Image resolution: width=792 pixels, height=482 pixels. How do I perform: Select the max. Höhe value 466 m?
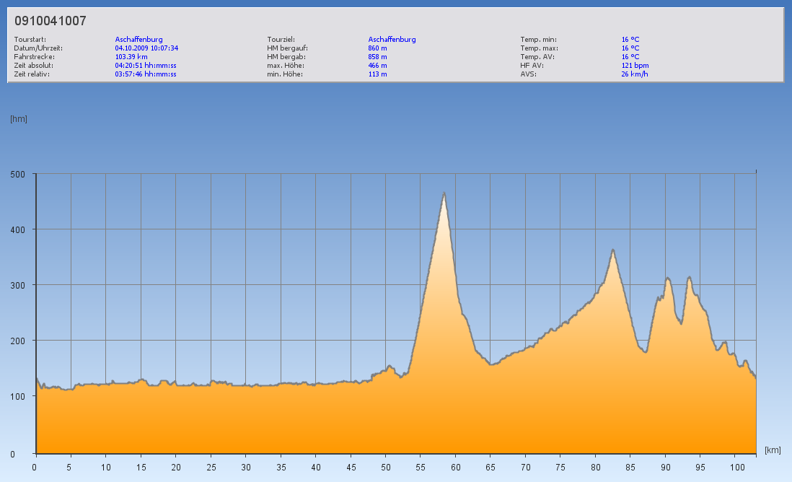click(377, 65)
